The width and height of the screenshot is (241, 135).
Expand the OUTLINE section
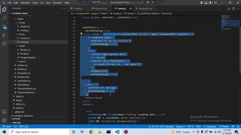point(16,119)
